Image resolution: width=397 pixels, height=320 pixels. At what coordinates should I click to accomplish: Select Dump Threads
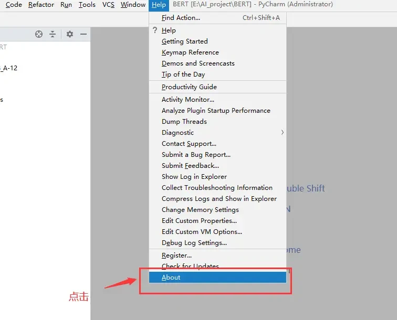coord(184,122)
